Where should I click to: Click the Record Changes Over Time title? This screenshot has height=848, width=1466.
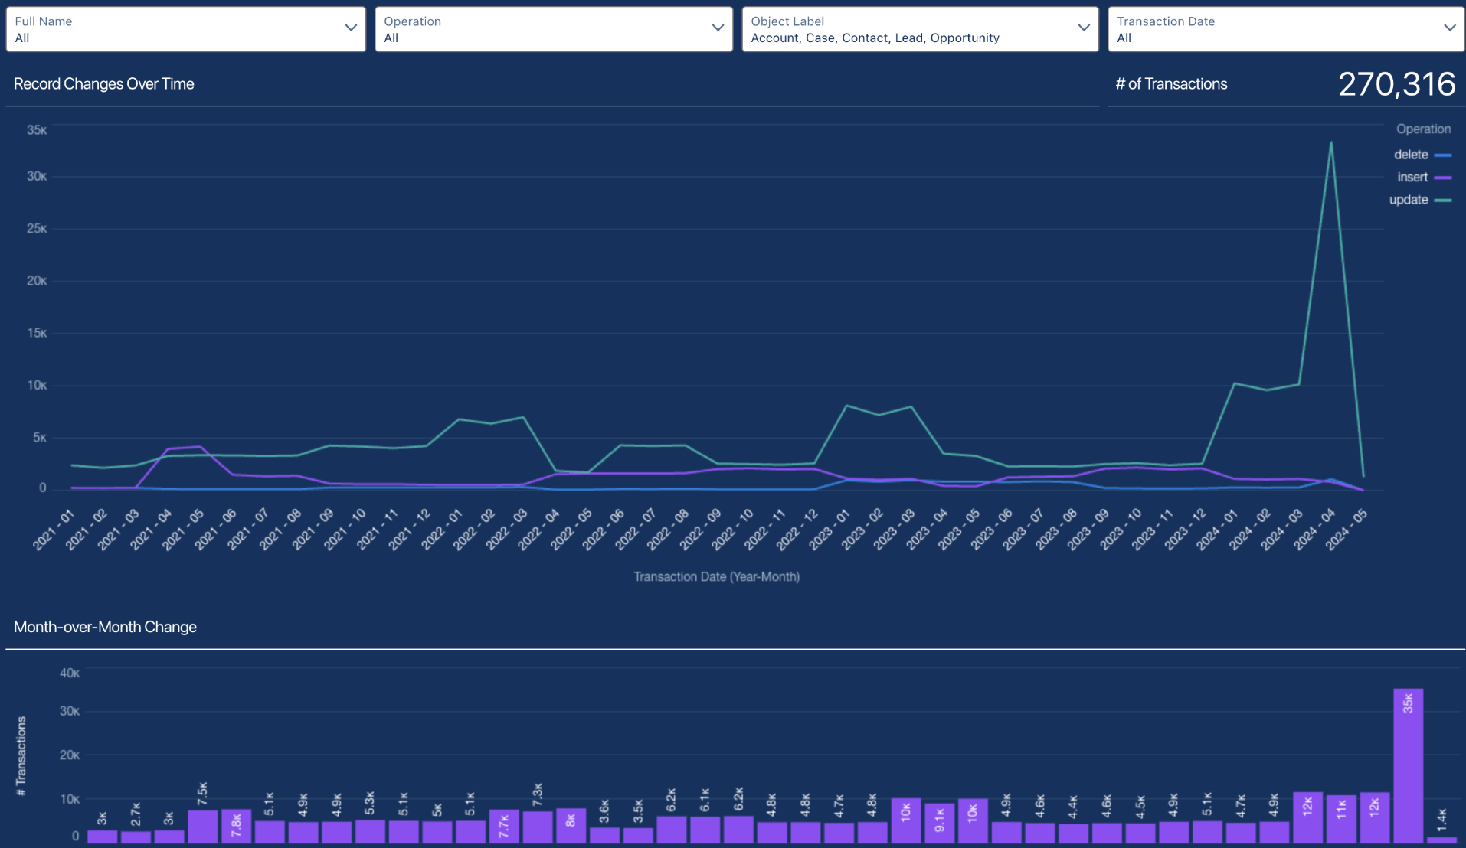tap(104, 84)
